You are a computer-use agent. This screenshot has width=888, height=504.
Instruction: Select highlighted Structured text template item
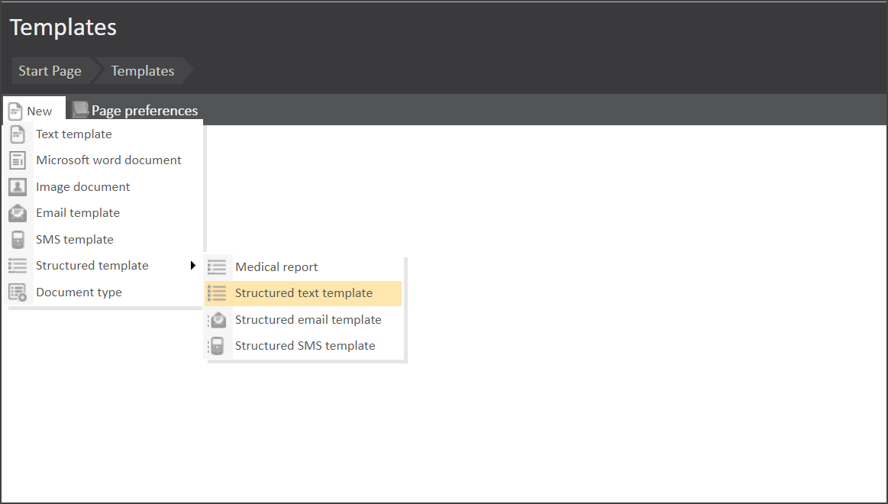click(303, 293)
